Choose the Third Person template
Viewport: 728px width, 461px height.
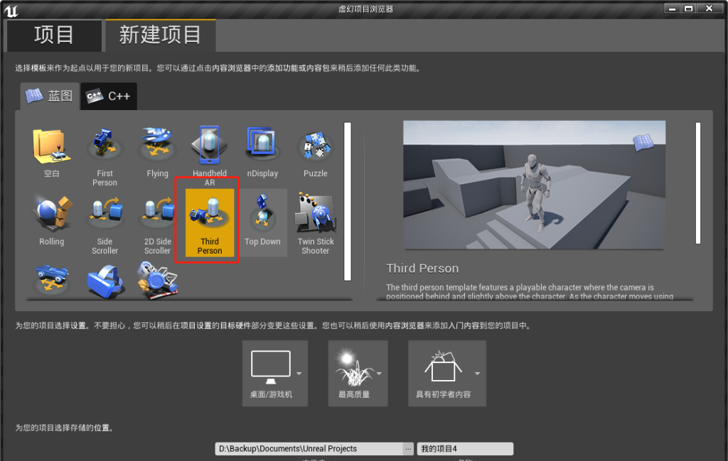[210, 222]
